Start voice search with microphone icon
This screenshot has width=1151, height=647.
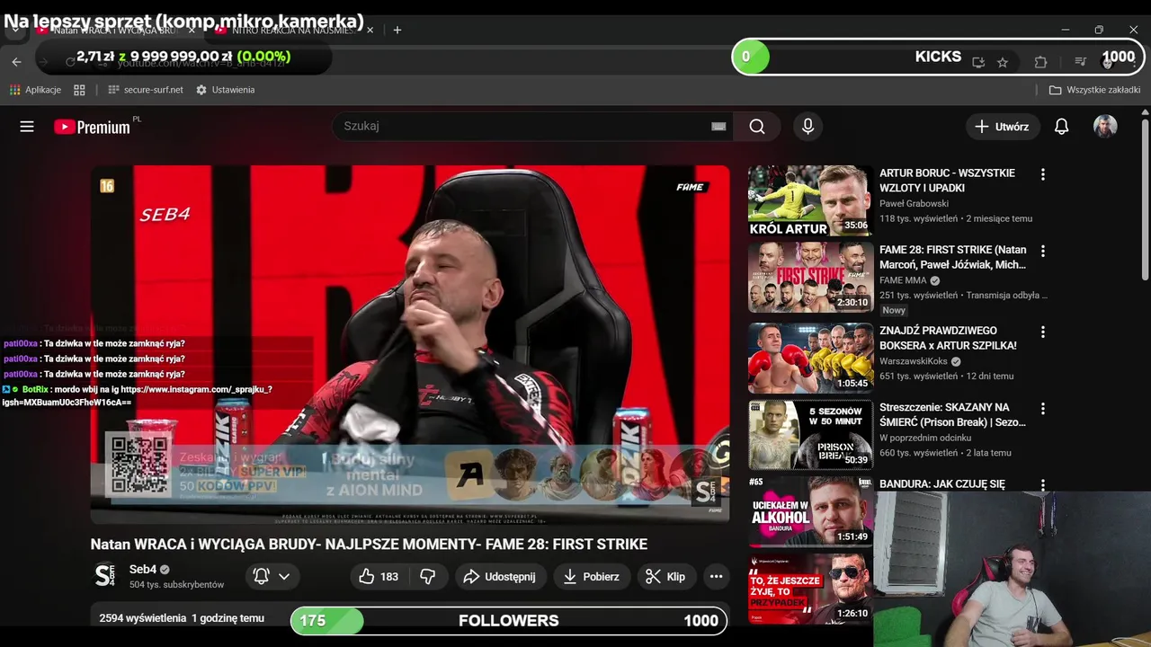[807, 127]
